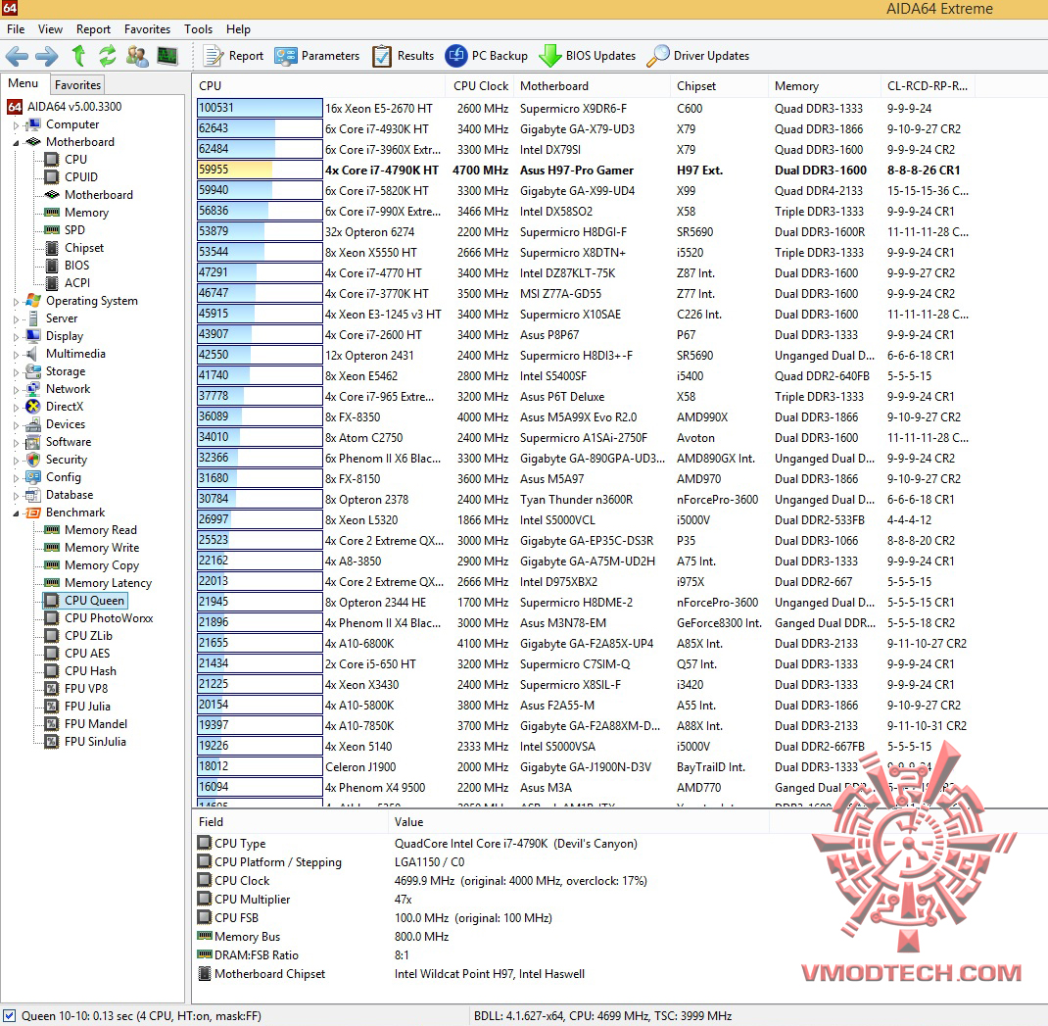Click the yellow 59955 score bar
1048x1026 pixels.
[x=260, y=170]
